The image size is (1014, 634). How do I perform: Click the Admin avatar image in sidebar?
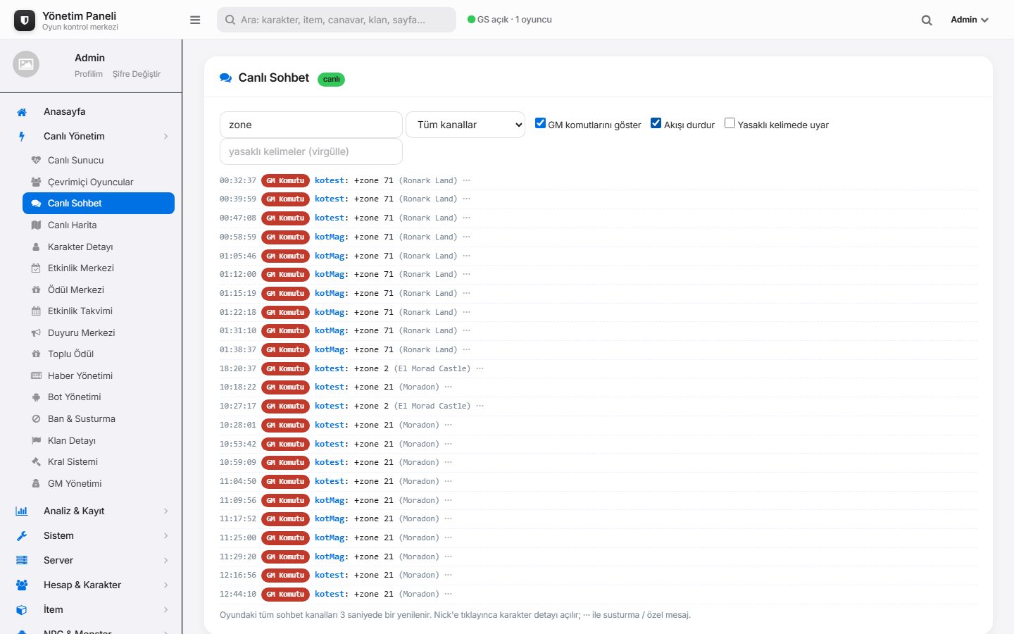click(26, 64)
